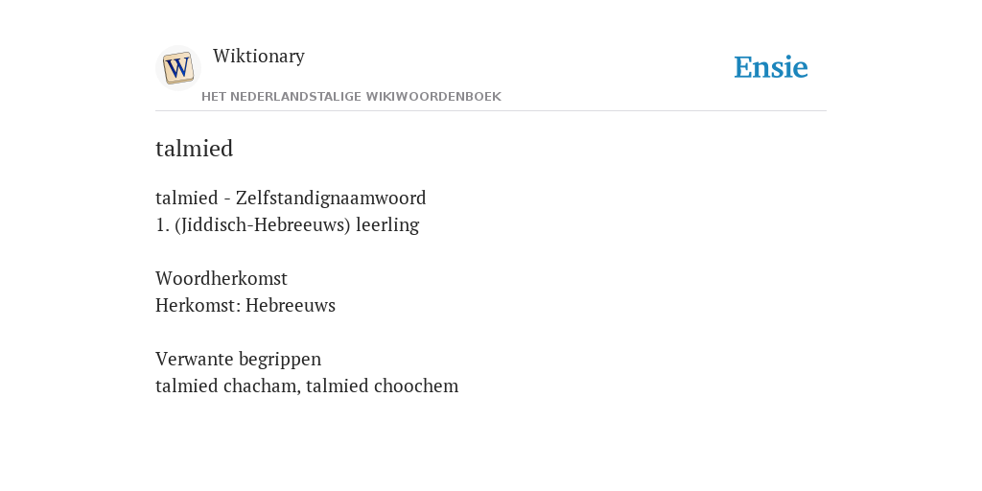This screenshot has width=982, height=491.
Task: Click the word Herkomst: label
Action: tap(198, 305)
